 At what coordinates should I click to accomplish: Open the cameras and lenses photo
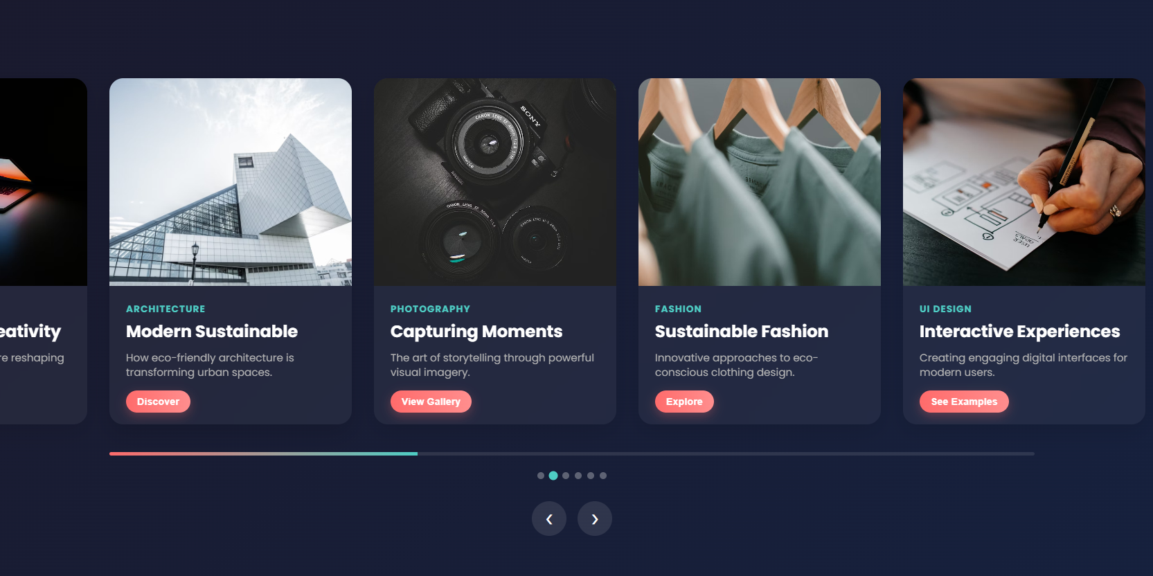click(x=495, y=182)
